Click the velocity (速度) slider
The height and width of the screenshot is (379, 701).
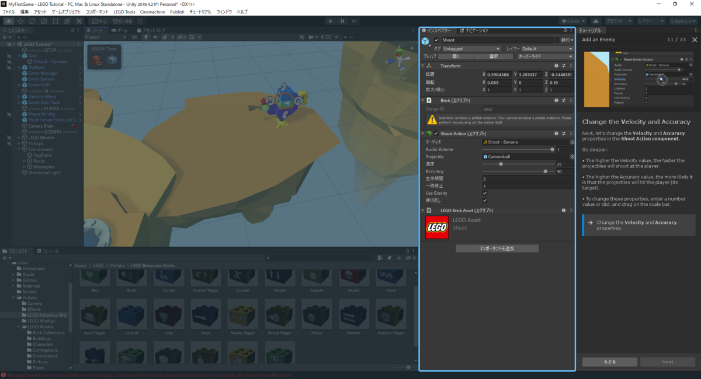pos(518,164)
